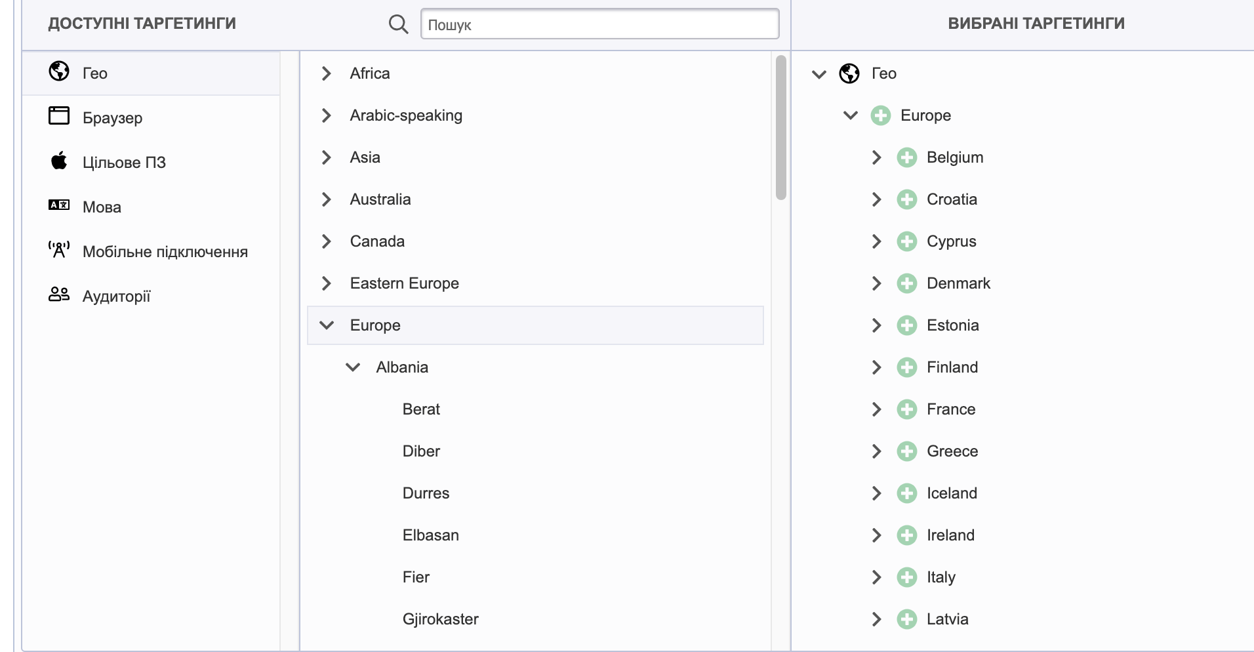Image resolution: width=1254 pixels, height=652 pixels.
Task: Expand Croatia in selected targetings
Action: (876, 199)
